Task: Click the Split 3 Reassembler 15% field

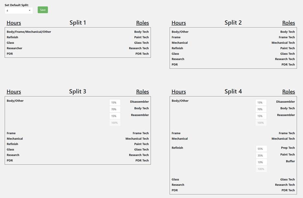Action: pyautogui.click(x=115, y=116)
